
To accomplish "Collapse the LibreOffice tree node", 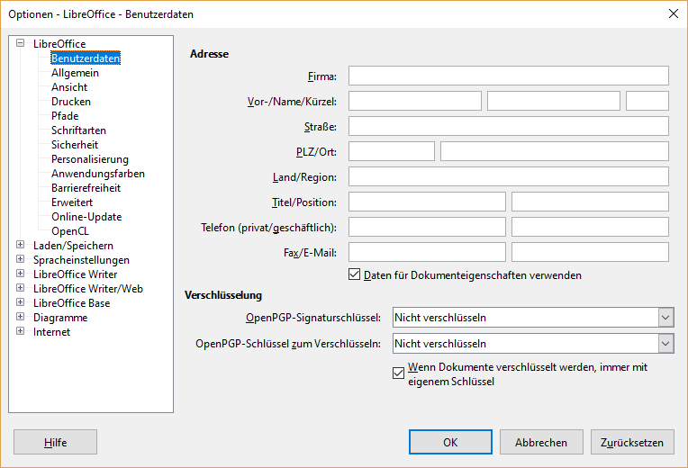I will tap(20, 43).
